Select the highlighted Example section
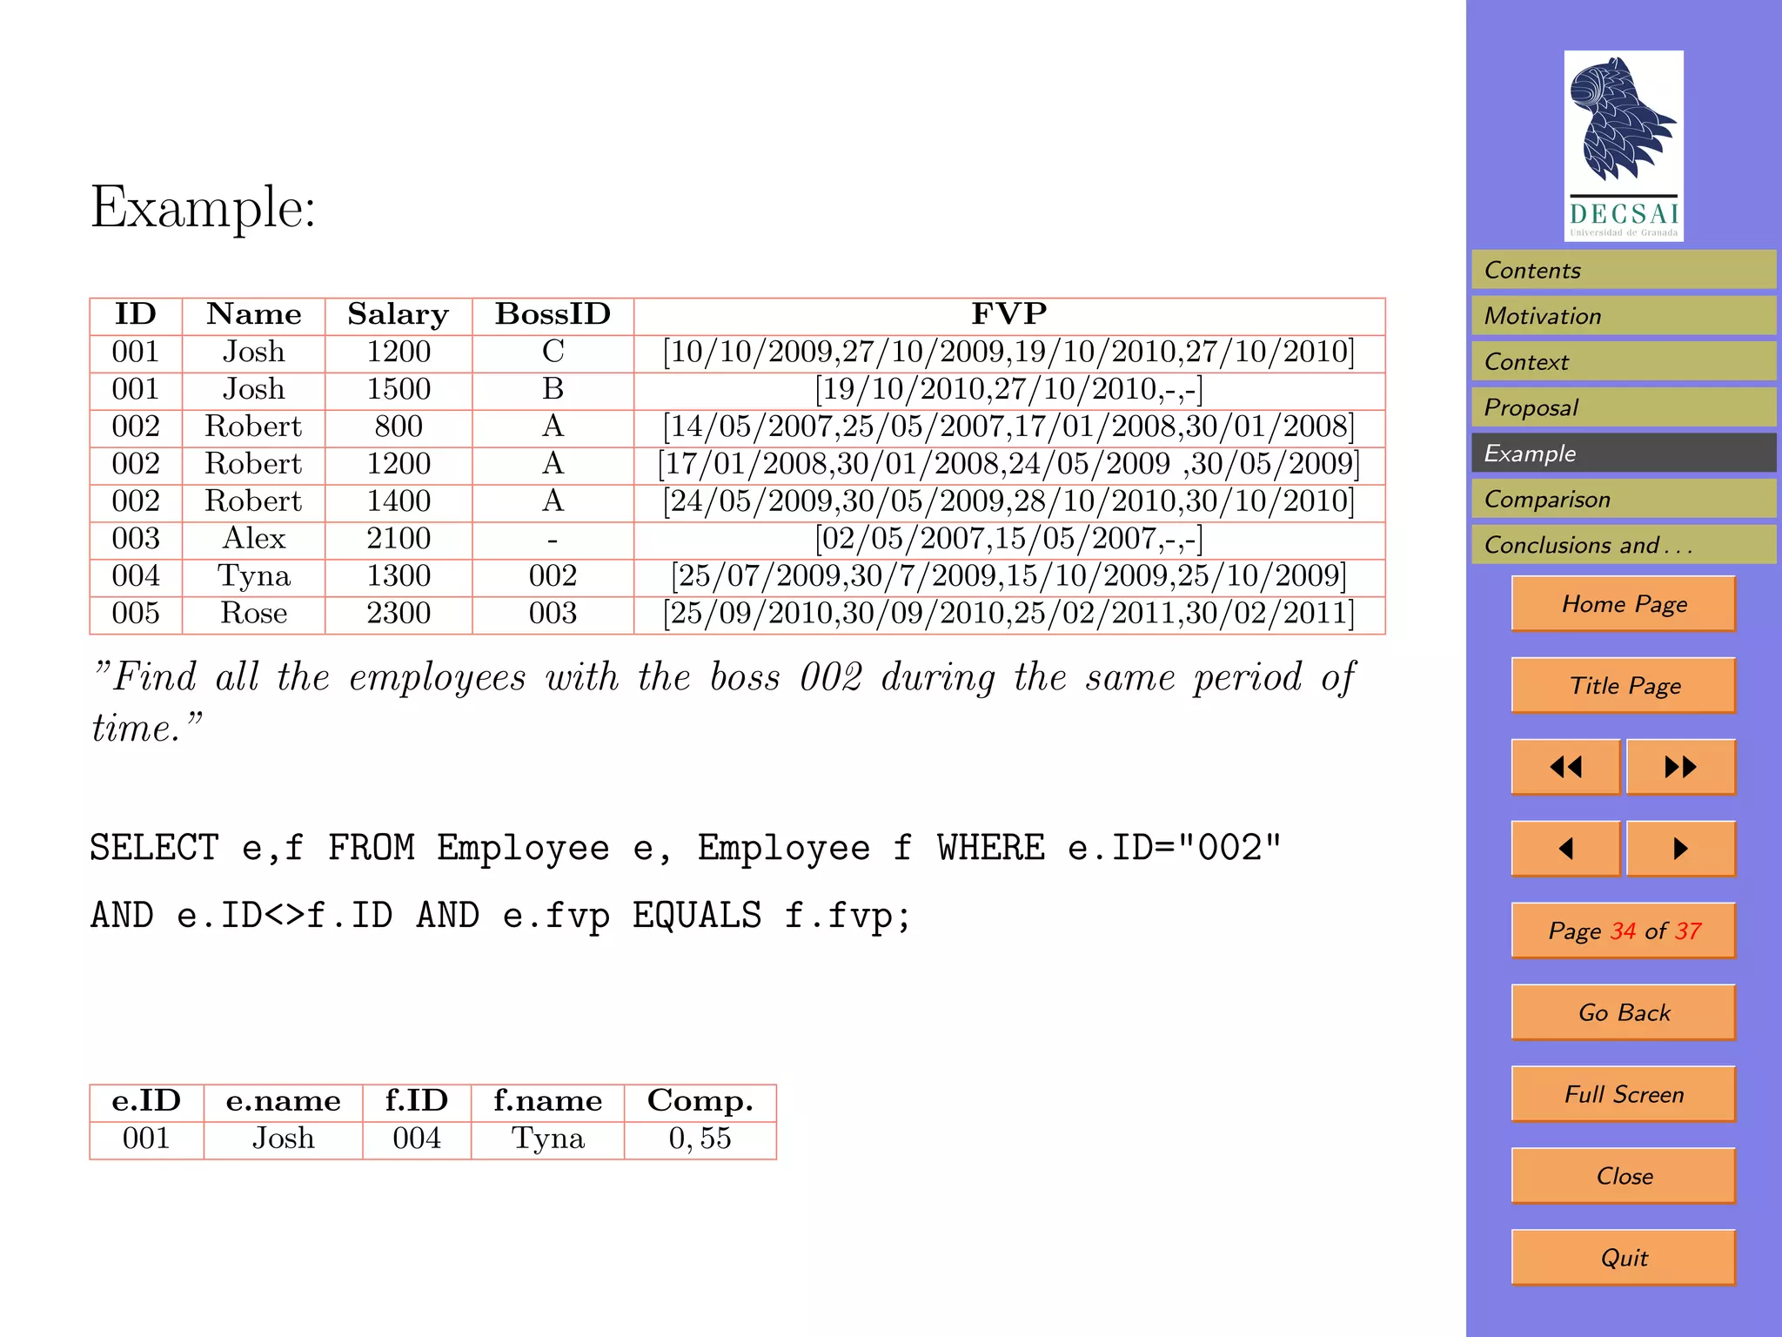Image resolution: width=1782 pixels, height=1337 pixels. (x=1624, y=453)
